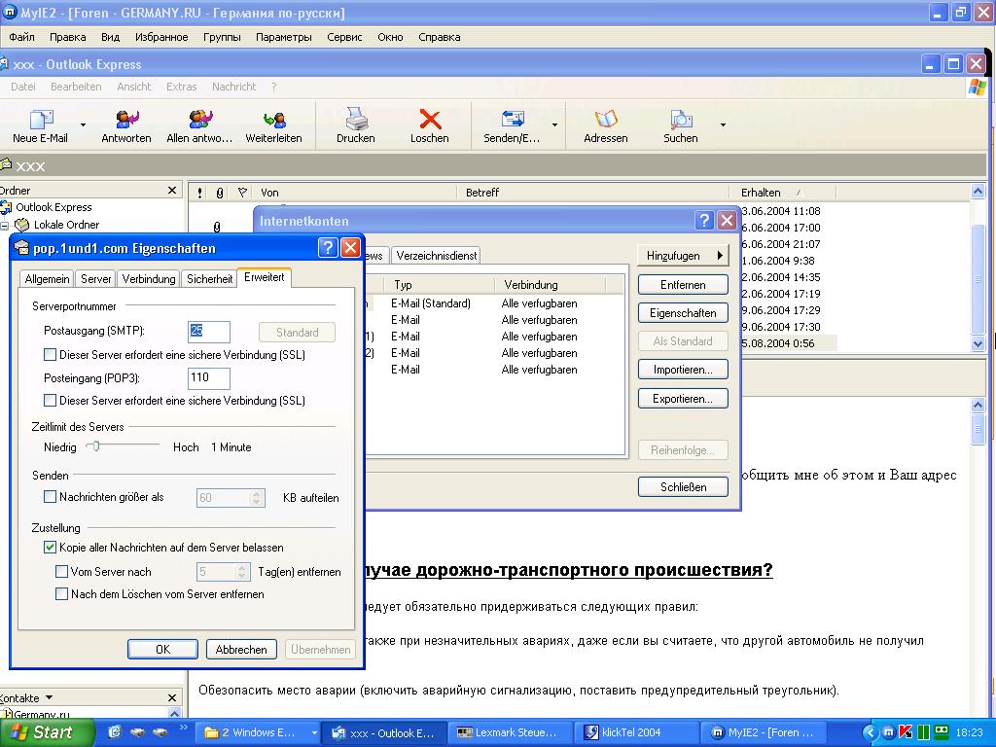Viewport: 996px width, 747px height.
Task: Open Suchen dropdown arrow
Action: point(723,125)
